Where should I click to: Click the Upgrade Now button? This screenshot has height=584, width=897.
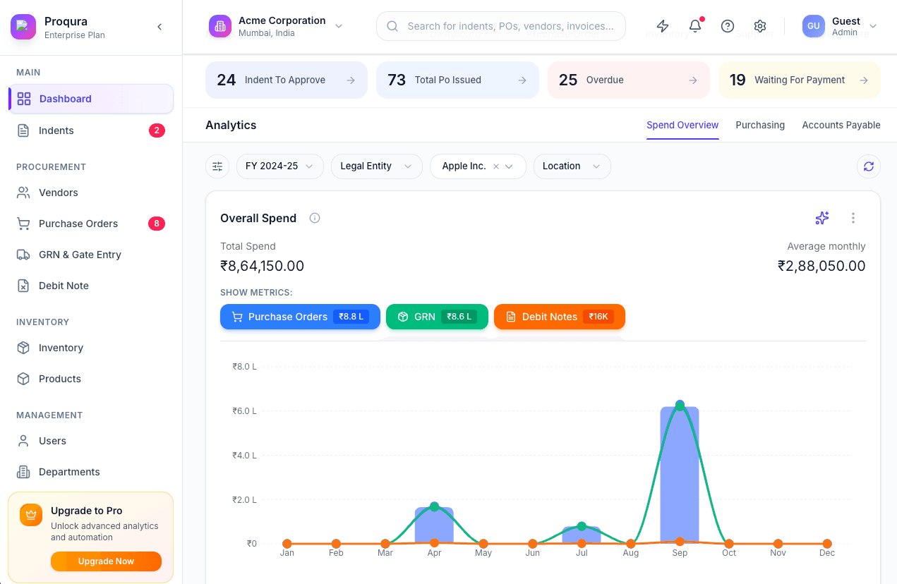point(106,561)
